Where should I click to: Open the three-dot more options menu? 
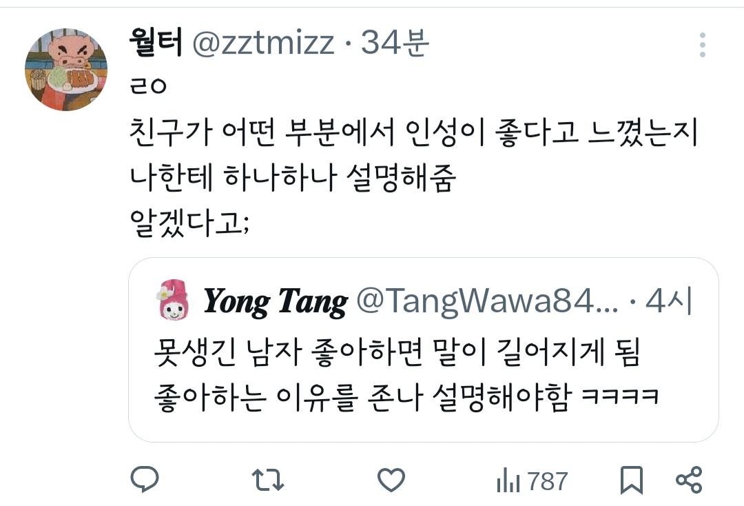[702, 45]
